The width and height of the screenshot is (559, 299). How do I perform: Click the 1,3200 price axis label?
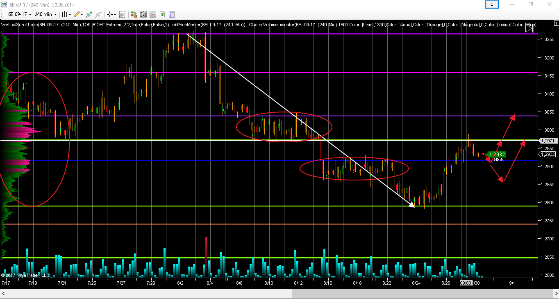548,58
